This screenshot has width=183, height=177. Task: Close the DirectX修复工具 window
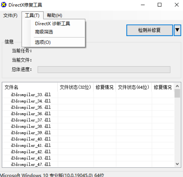coord(177,5)
